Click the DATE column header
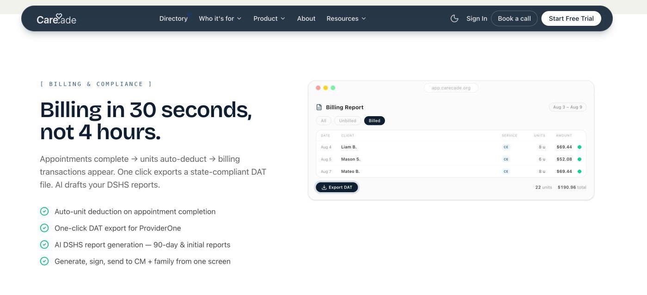647x295 pixels. point(325,136)
